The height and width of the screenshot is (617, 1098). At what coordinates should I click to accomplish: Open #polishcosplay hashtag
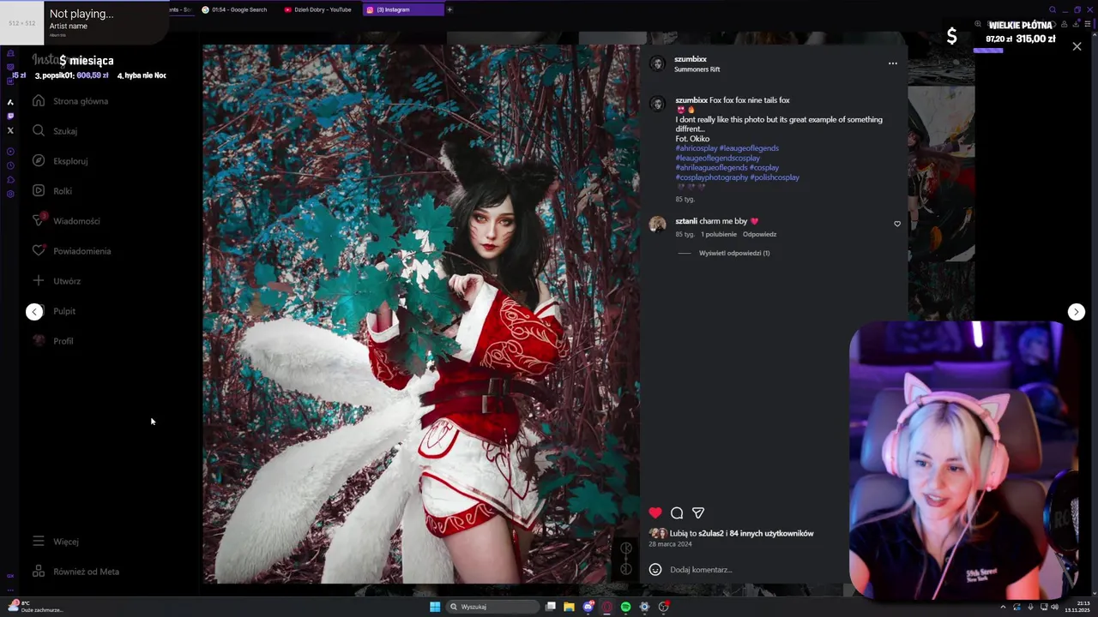click(775, 177)
